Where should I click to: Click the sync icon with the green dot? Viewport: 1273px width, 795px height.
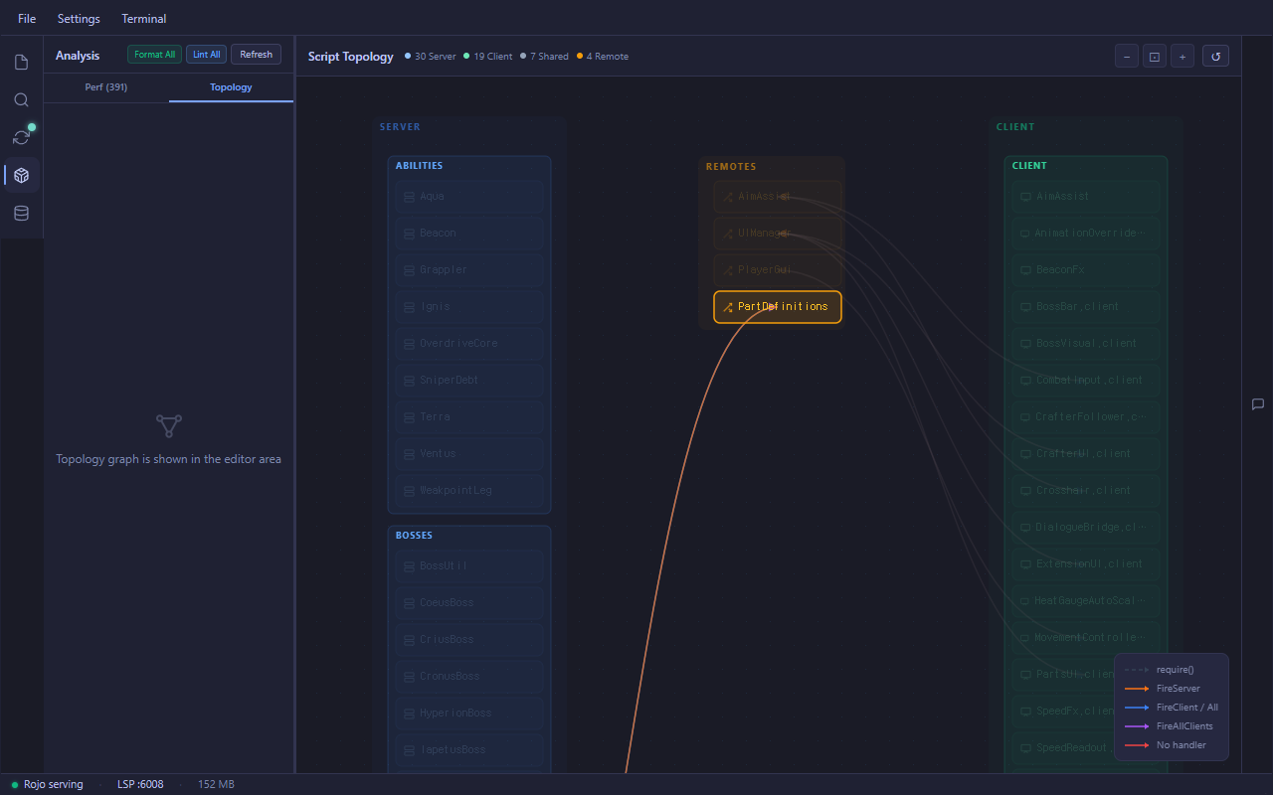coord(20,137)
